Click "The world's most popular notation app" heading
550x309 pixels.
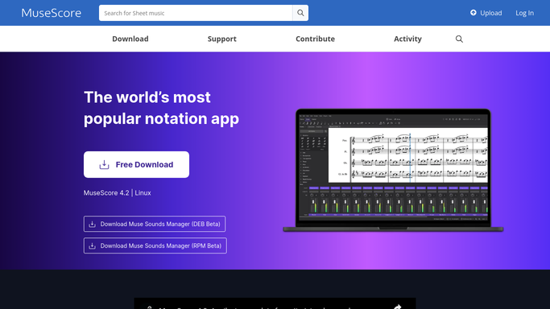click(x=161, y=108)
